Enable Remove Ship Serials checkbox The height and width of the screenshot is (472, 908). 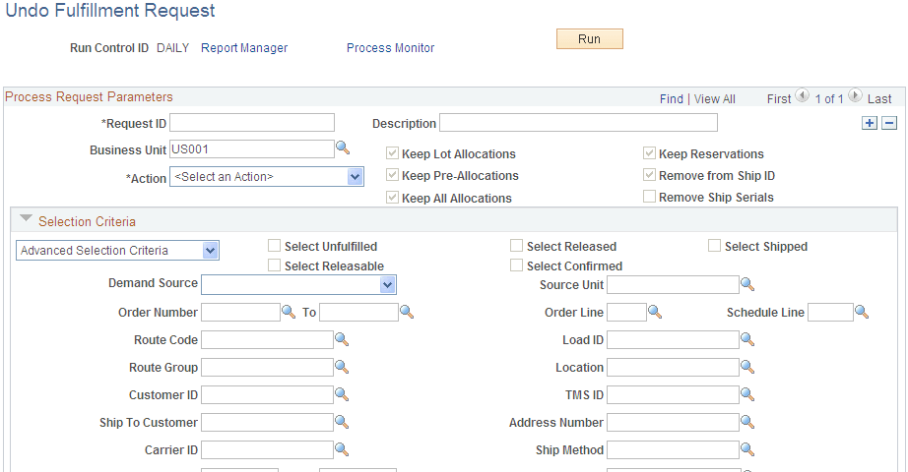649,197
